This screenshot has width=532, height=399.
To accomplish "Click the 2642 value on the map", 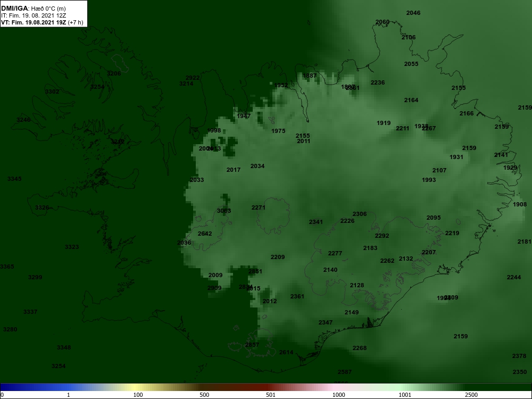I will click(205, 234).
